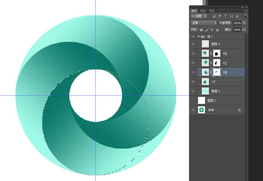Select the 2右 layer mask thumbnail
263x181 pixels.
pyautogui.click(x=217, y=72)
